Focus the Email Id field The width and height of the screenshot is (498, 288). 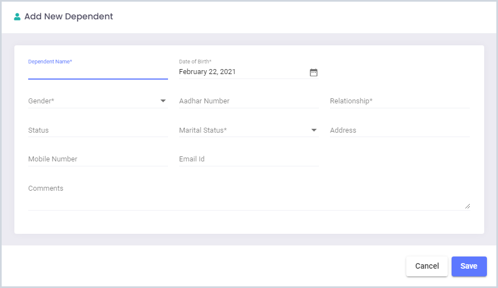point(249,159)
